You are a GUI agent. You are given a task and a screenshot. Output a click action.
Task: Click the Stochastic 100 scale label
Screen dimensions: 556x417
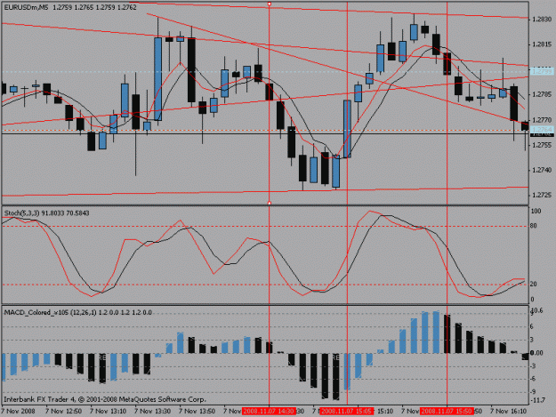coord(536,211)
